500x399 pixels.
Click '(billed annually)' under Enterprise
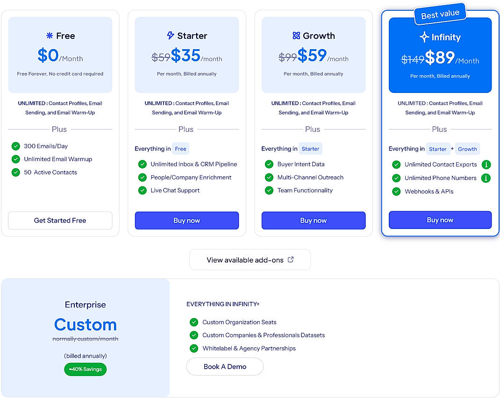[x=86, y=356]
